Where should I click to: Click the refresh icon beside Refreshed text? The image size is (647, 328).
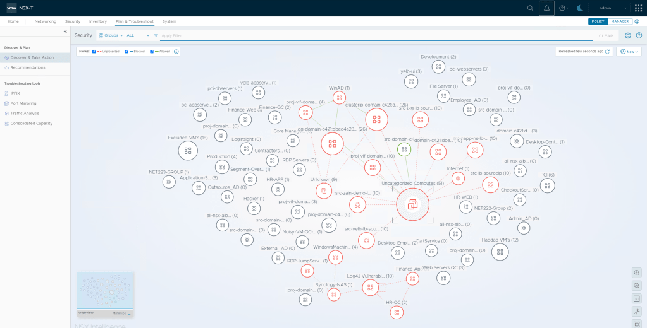608,52
